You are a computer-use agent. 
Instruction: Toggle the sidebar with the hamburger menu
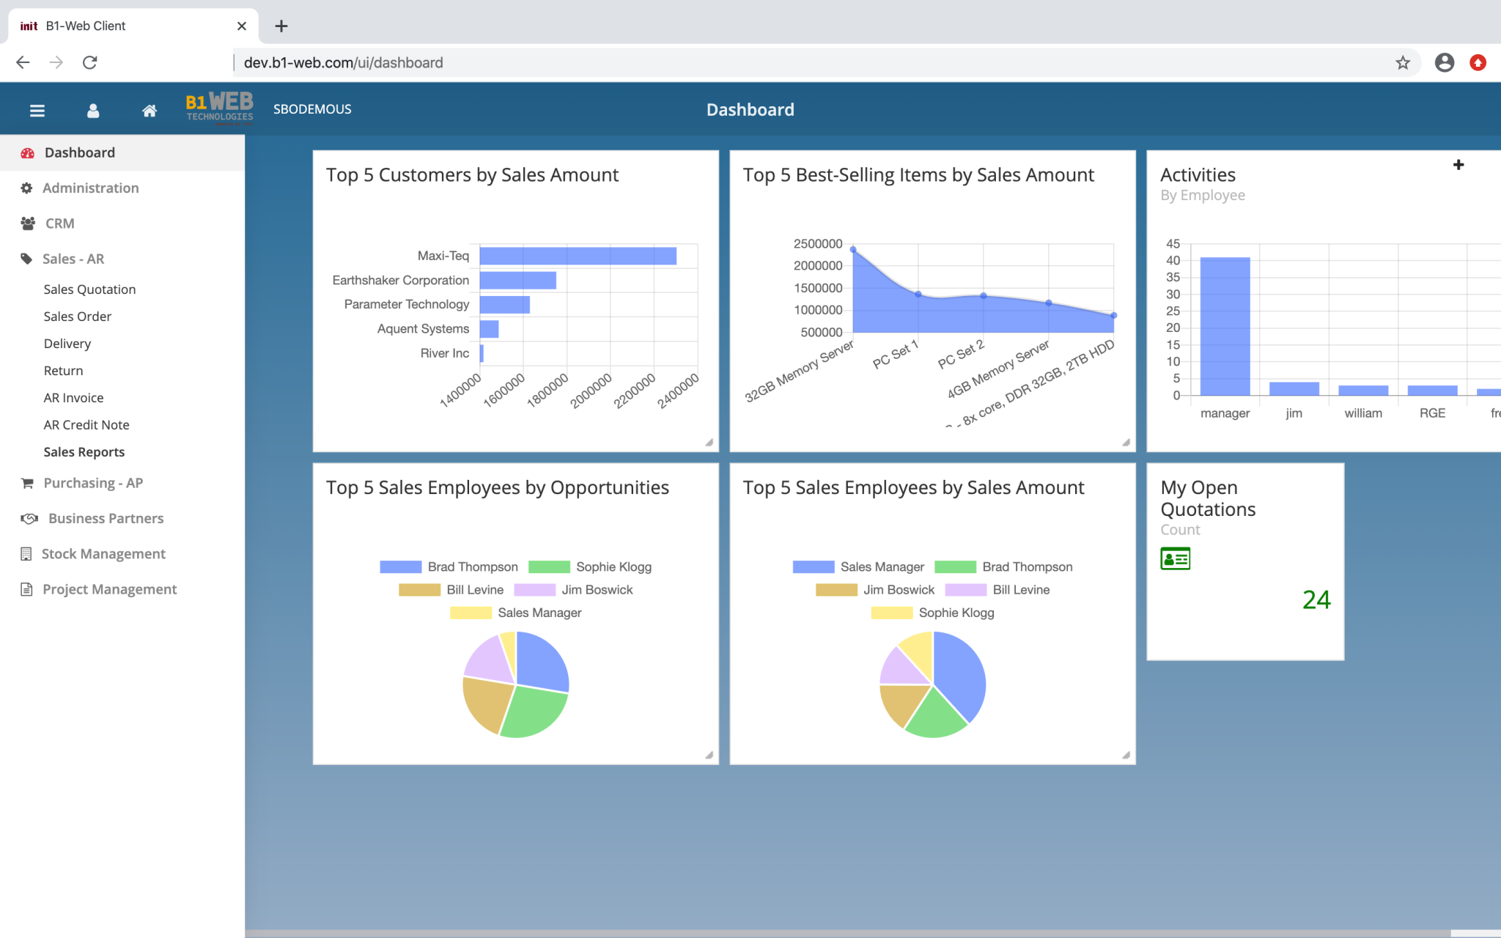point(37,110)
